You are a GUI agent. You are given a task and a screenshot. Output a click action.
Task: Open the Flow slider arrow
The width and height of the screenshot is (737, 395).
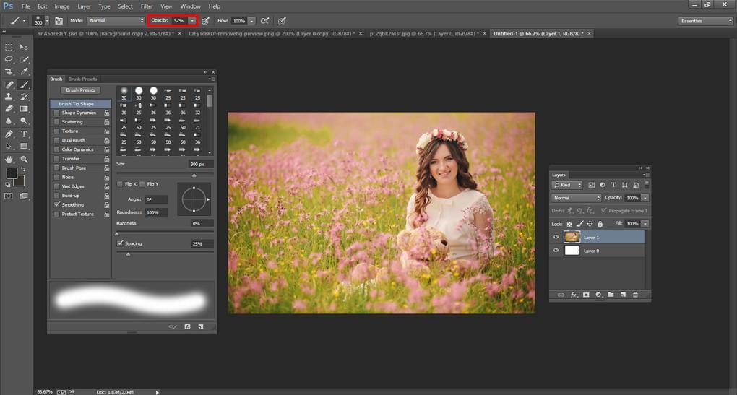coord(251,21)
